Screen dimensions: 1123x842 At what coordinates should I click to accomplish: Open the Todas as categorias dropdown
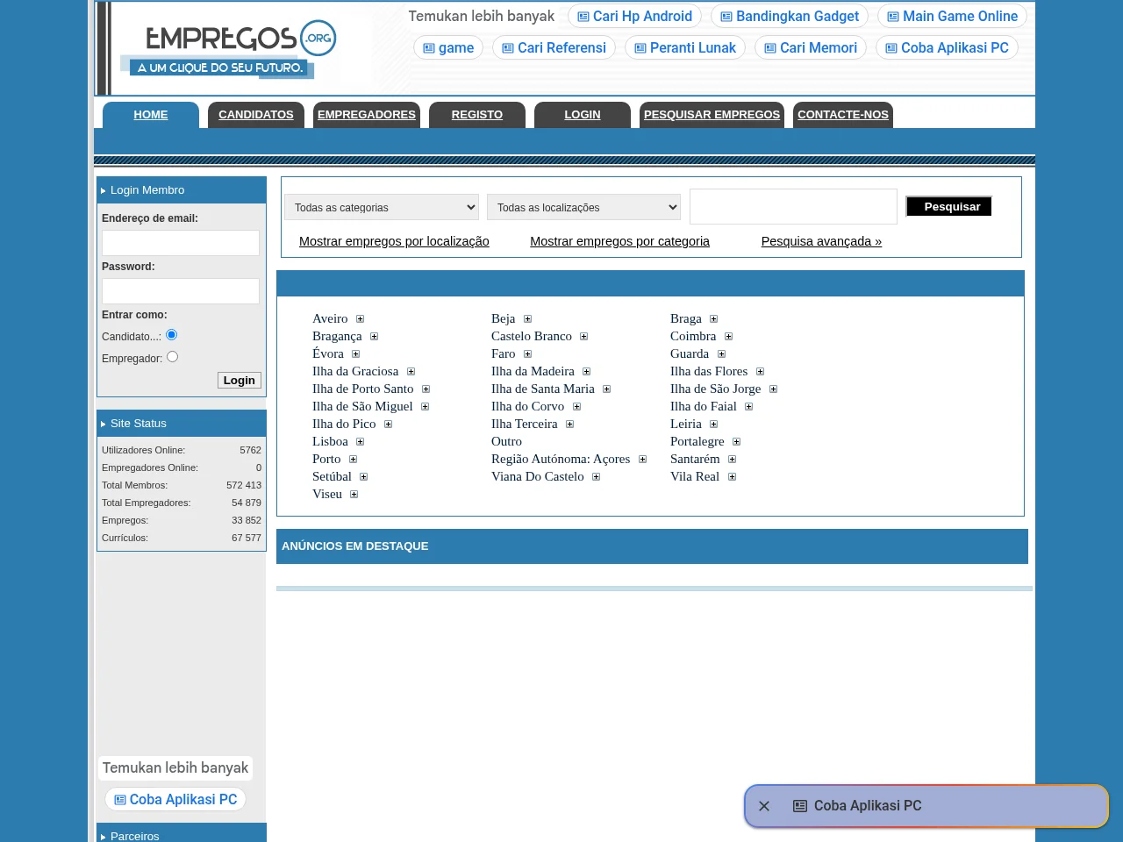[382, 207]
